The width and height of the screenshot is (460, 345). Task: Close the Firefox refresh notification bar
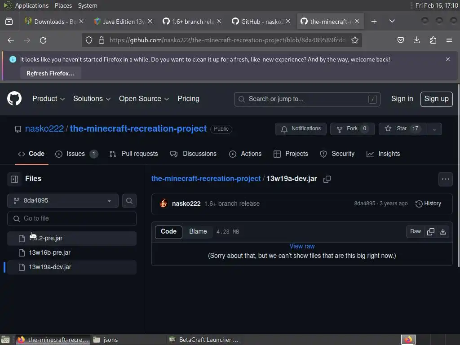pyautogui.click(x=448, y=59)
